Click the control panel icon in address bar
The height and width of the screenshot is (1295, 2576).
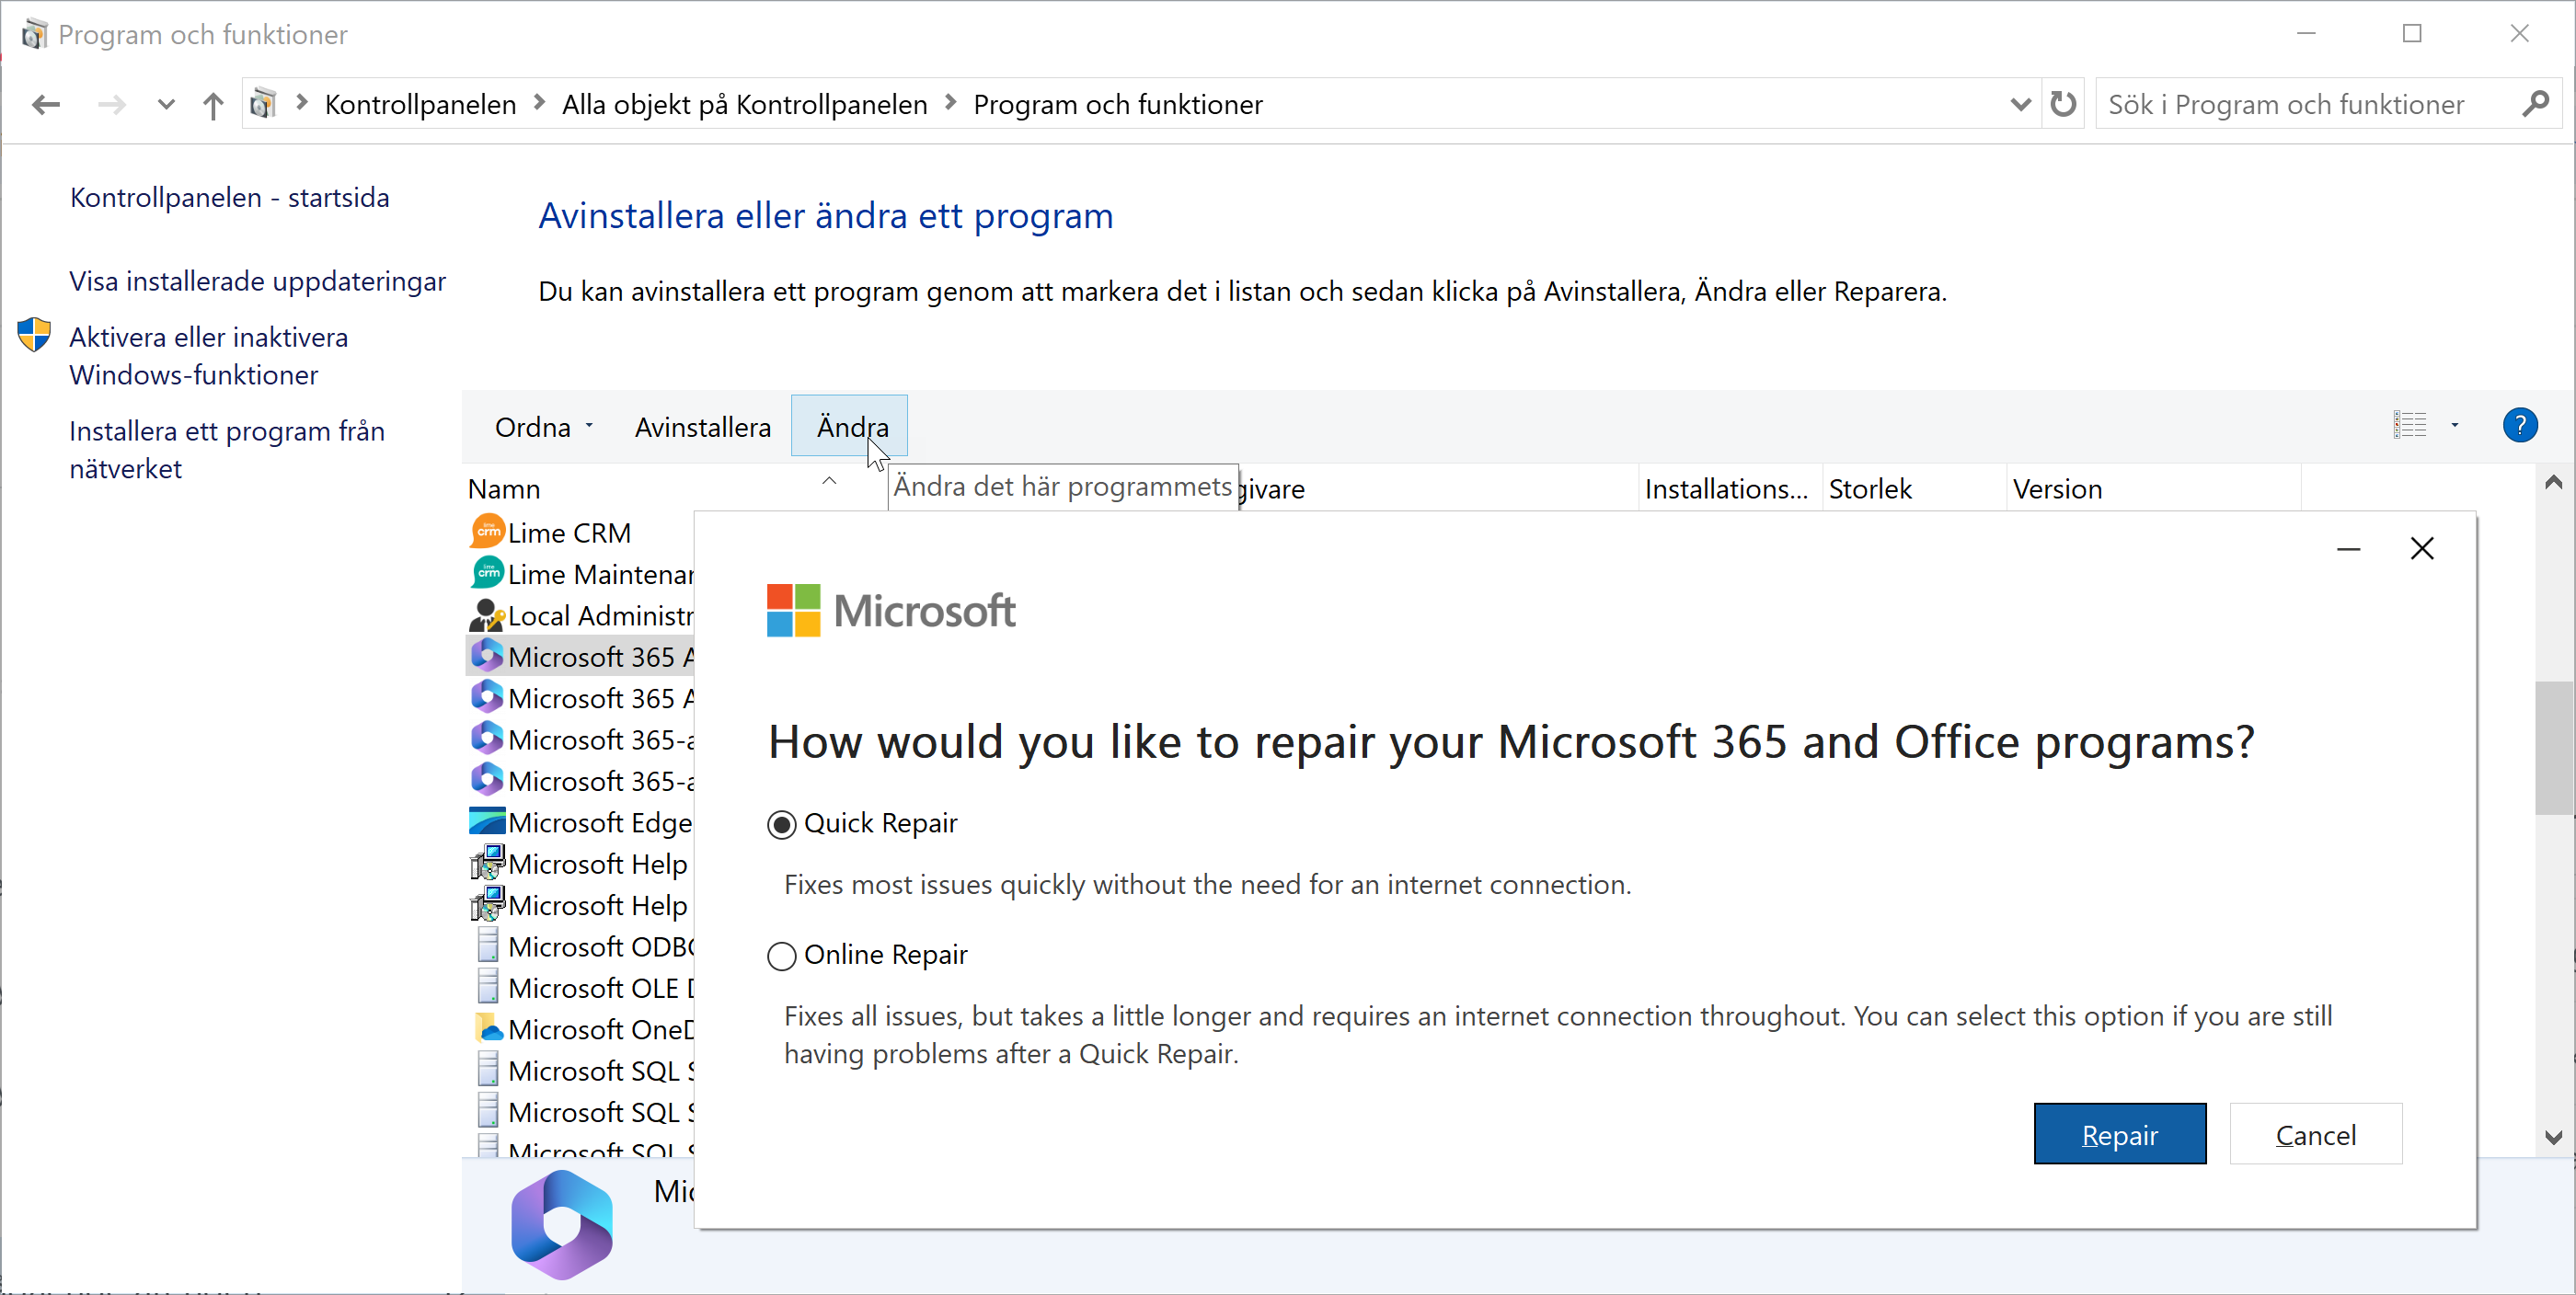[263, 104]
